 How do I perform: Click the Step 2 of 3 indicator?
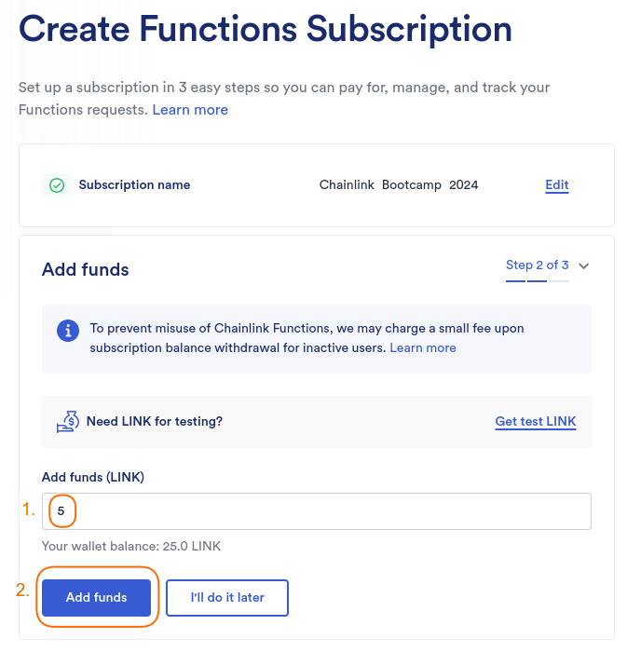pyautogui.click(x=537, y=265)
